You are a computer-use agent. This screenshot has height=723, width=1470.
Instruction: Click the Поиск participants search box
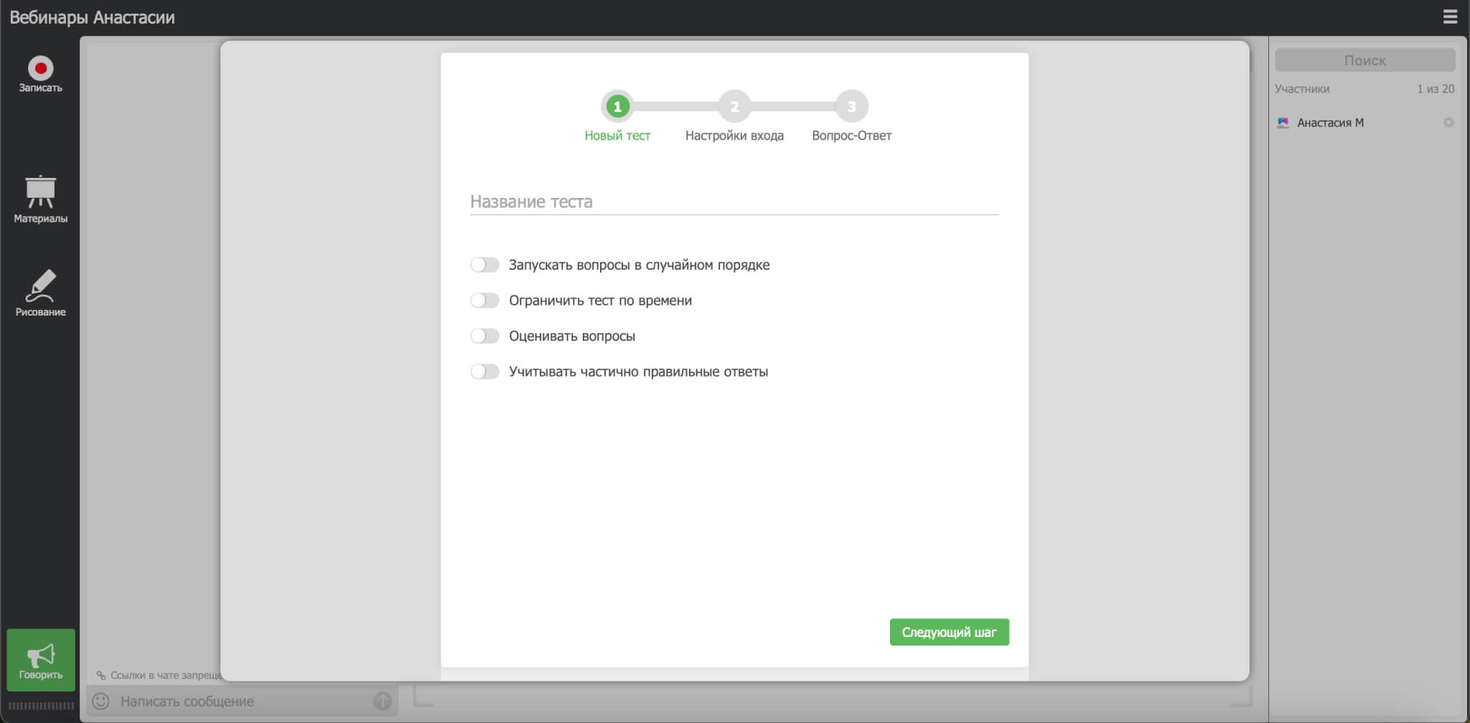click(1364, 60)
